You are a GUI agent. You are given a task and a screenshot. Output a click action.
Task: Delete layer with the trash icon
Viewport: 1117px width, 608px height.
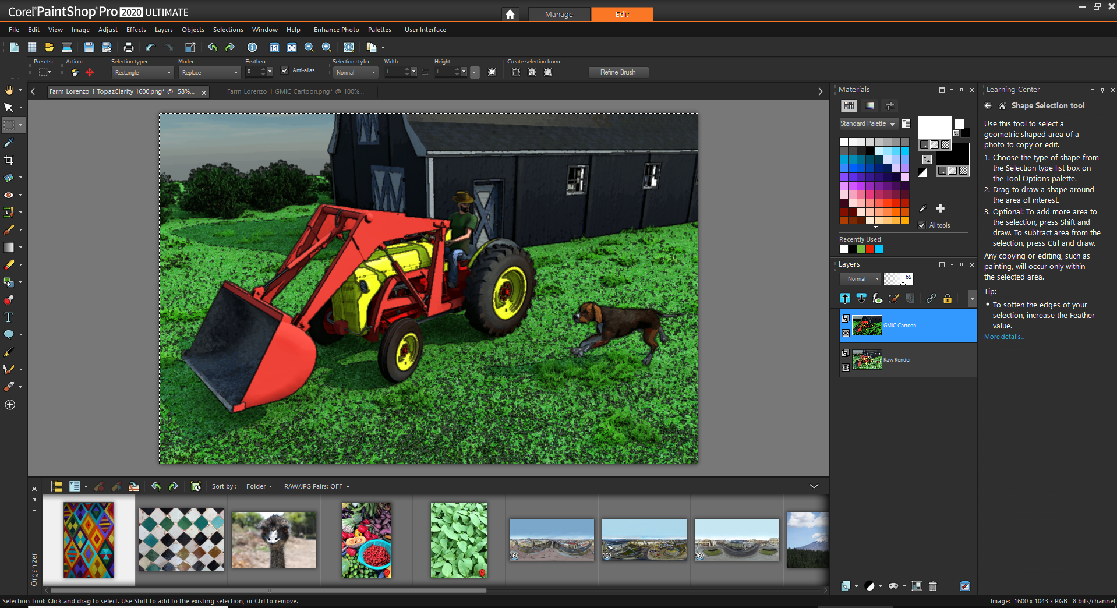932,586
